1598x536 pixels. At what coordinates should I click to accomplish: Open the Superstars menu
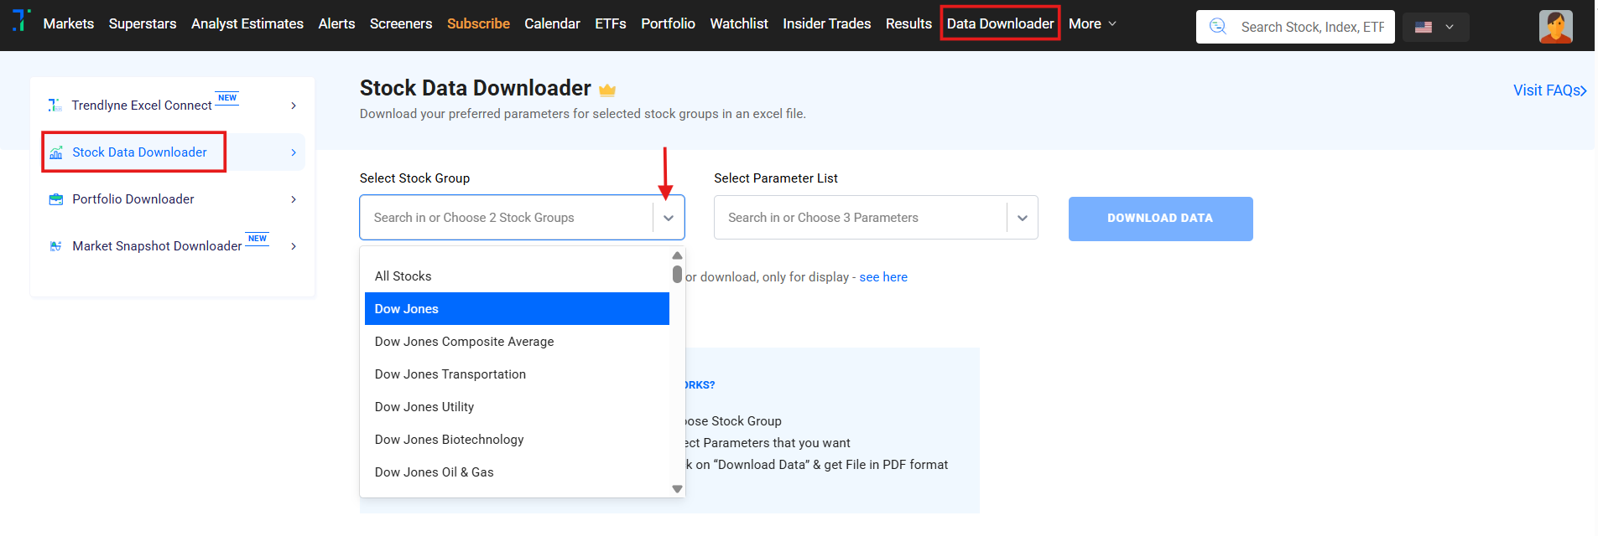(143, 23)
